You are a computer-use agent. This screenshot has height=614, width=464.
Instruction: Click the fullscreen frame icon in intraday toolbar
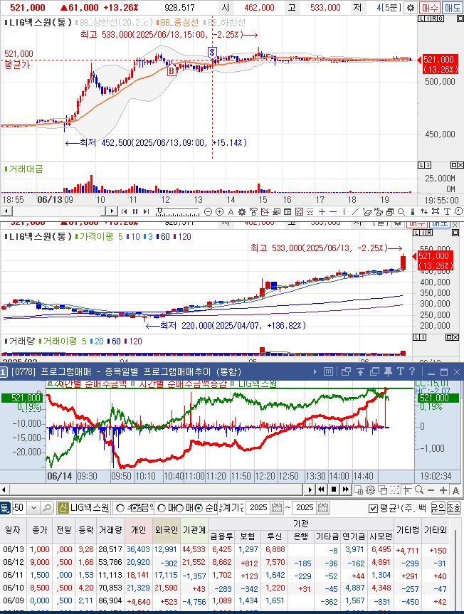(x=436, y=212)
